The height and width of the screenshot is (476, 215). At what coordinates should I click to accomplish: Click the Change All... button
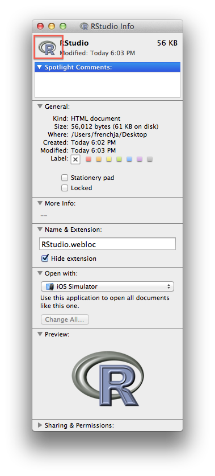click(x=65, y=319)
